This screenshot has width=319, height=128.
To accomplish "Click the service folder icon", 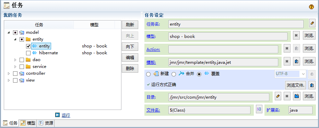I will click(28, 67).
